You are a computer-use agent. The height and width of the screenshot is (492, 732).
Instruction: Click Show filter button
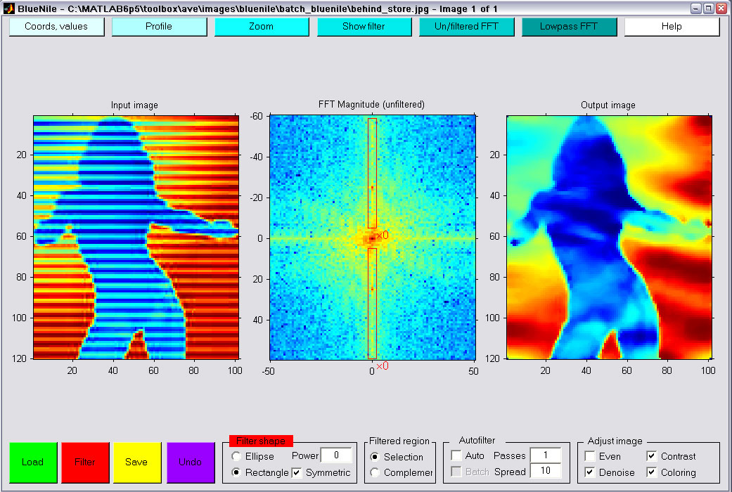coord(364,27)
